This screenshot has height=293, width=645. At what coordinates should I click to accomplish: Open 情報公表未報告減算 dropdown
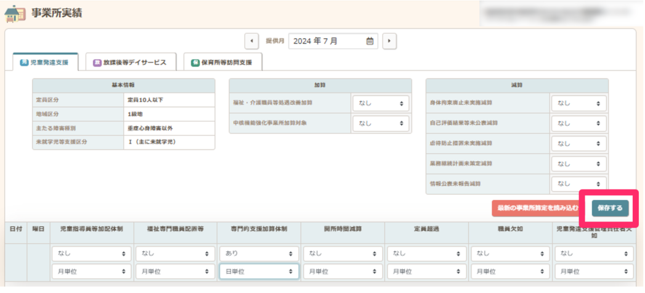point(578,183)
